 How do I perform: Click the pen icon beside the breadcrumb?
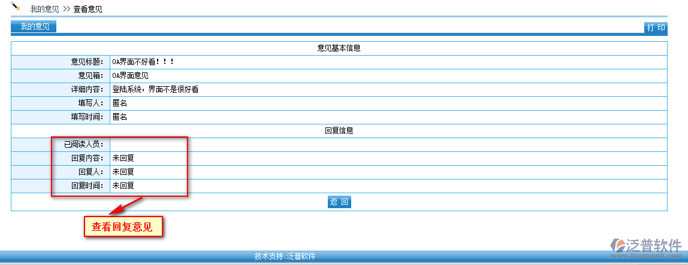(16, 6)
